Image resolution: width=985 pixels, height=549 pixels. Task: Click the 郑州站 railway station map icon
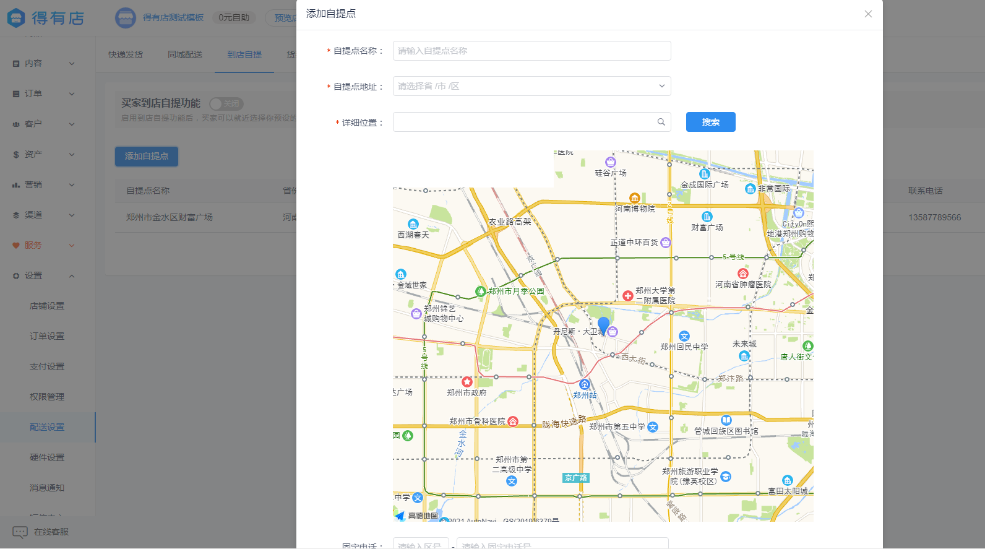tap(584, 384)
